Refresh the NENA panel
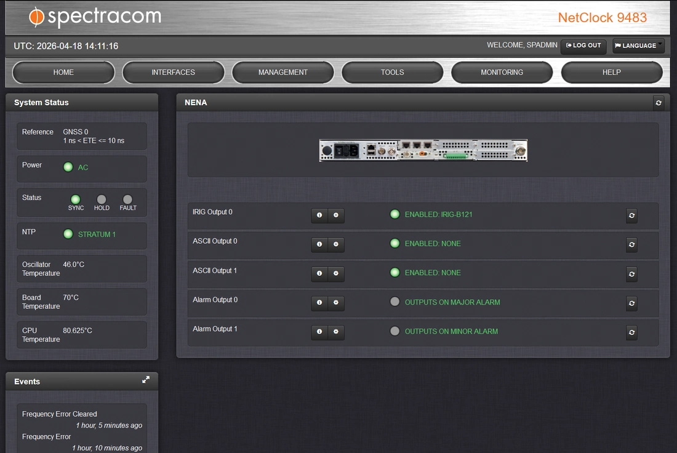 coord(659,103)
